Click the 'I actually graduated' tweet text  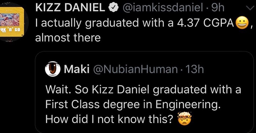[87, 23]
